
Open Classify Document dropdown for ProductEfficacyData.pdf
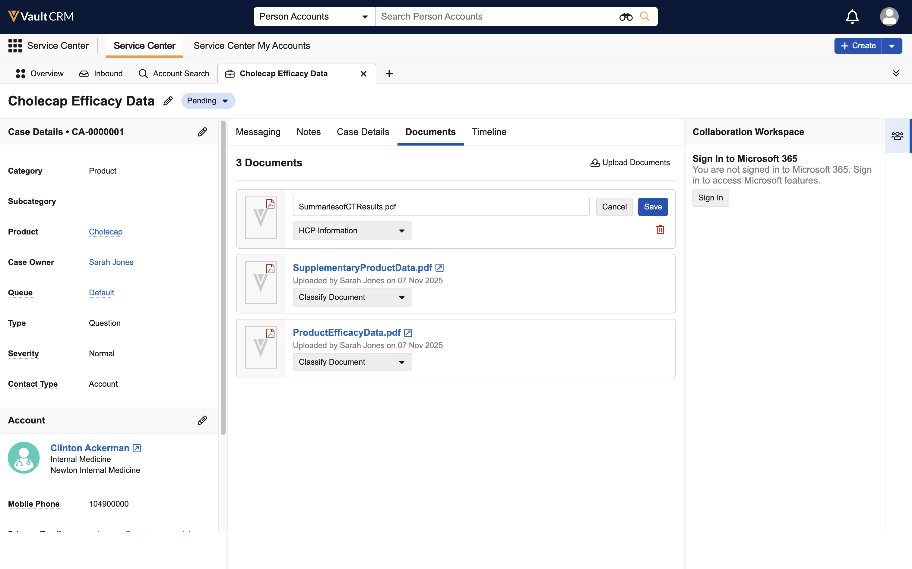tap(352, 362)
